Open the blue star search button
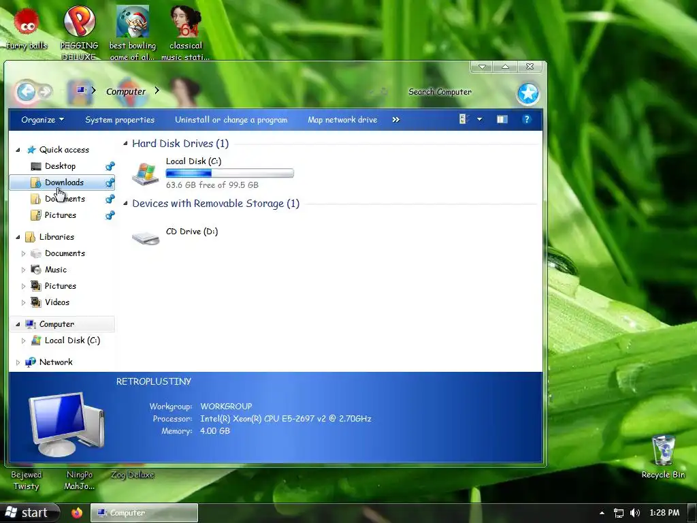The height and width of the screenshot is (523, 697). coord(528,93)
